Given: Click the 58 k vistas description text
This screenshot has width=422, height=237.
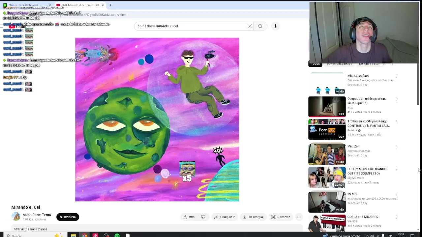Looking at the screenshot, I should click(31, 229).
